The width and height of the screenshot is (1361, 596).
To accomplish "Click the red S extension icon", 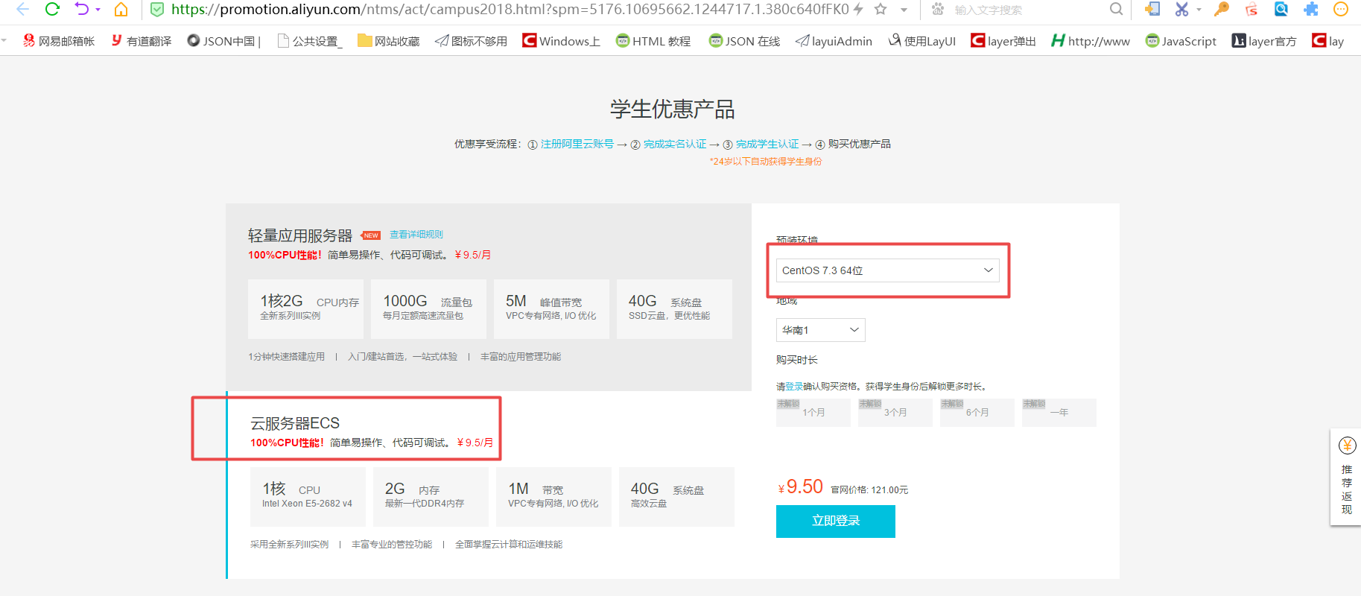I will 1251,9.
